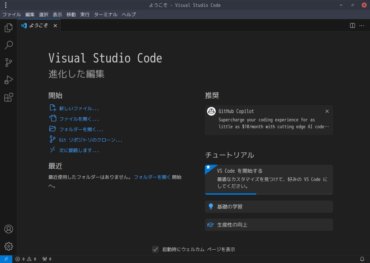370x263 pixels.
Task: Open the ヘルプ menu
Action: (x=129, y=14)
